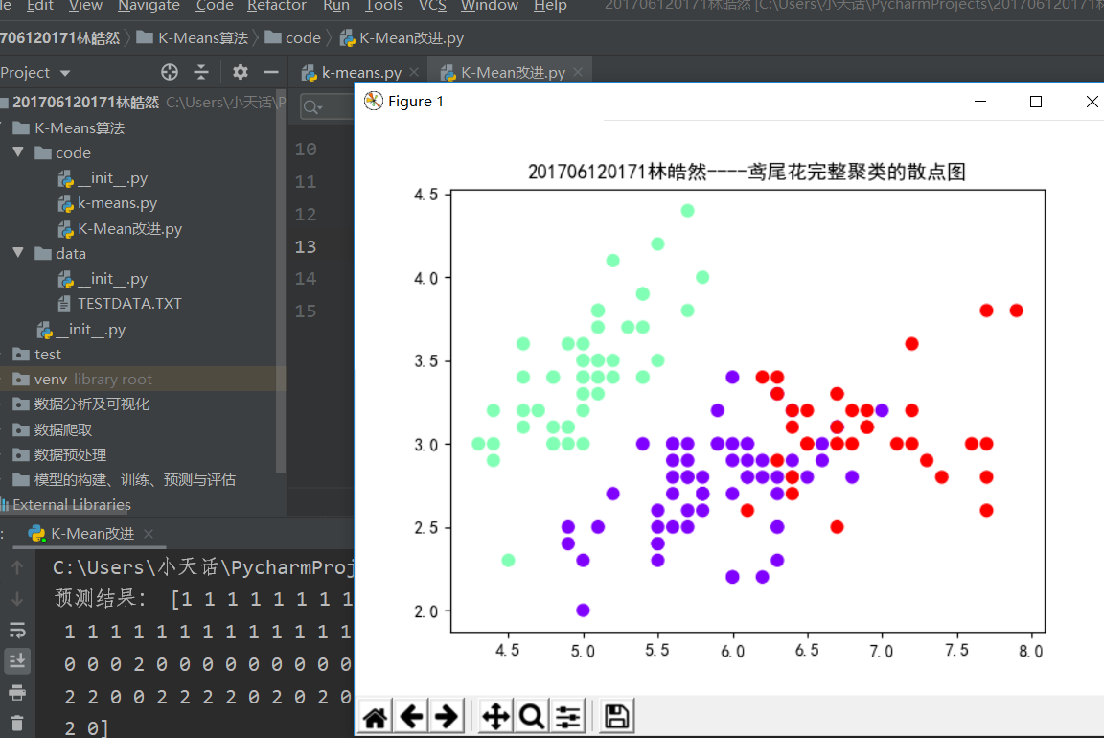Viewport: 1104px width, 738px height.
Task: Select K-Means算法 folder in tree
Action: click(x=69, y=127)
